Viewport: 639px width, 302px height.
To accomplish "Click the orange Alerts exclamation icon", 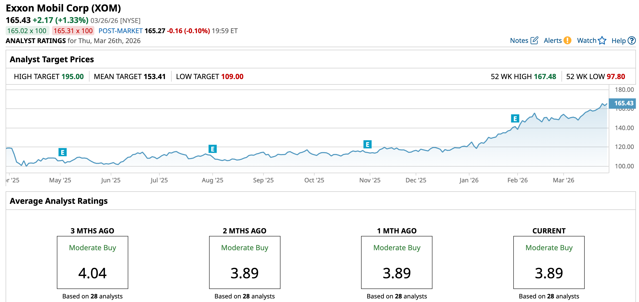I will point(567,41).
